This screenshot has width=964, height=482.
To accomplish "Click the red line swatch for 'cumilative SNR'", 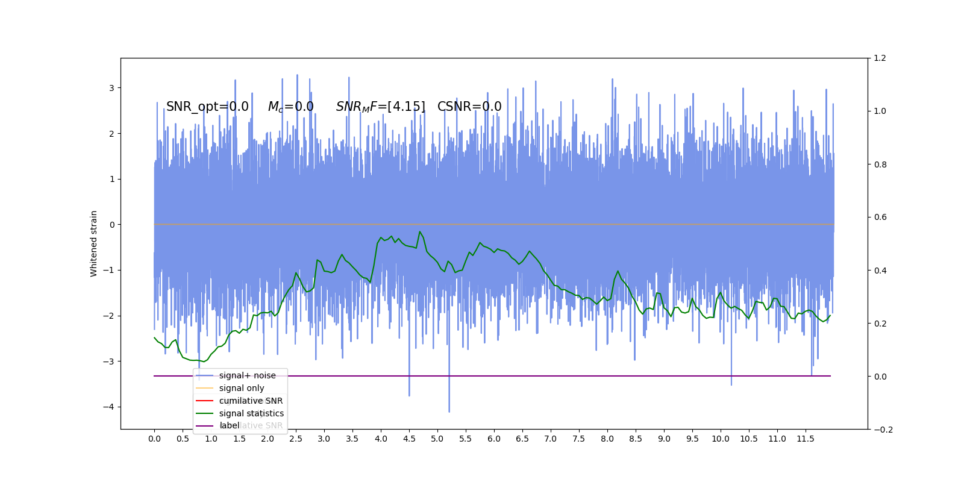I will point(205,401).
